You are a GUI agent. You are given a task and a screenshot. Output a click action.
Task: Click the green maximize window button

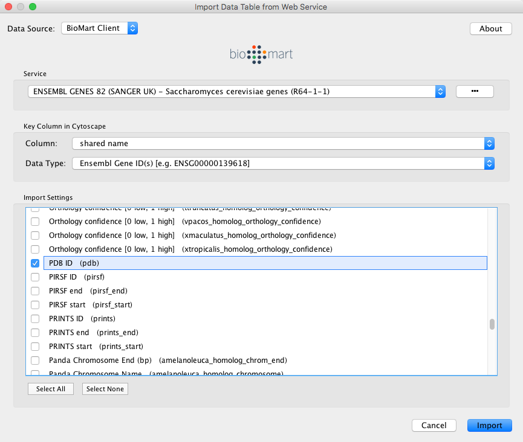(x=33, y=7)
